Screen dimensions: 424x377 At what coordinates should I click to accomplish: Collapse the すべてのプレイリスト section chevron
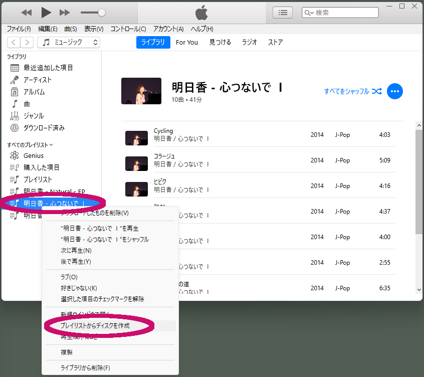(x=52, y=145)
